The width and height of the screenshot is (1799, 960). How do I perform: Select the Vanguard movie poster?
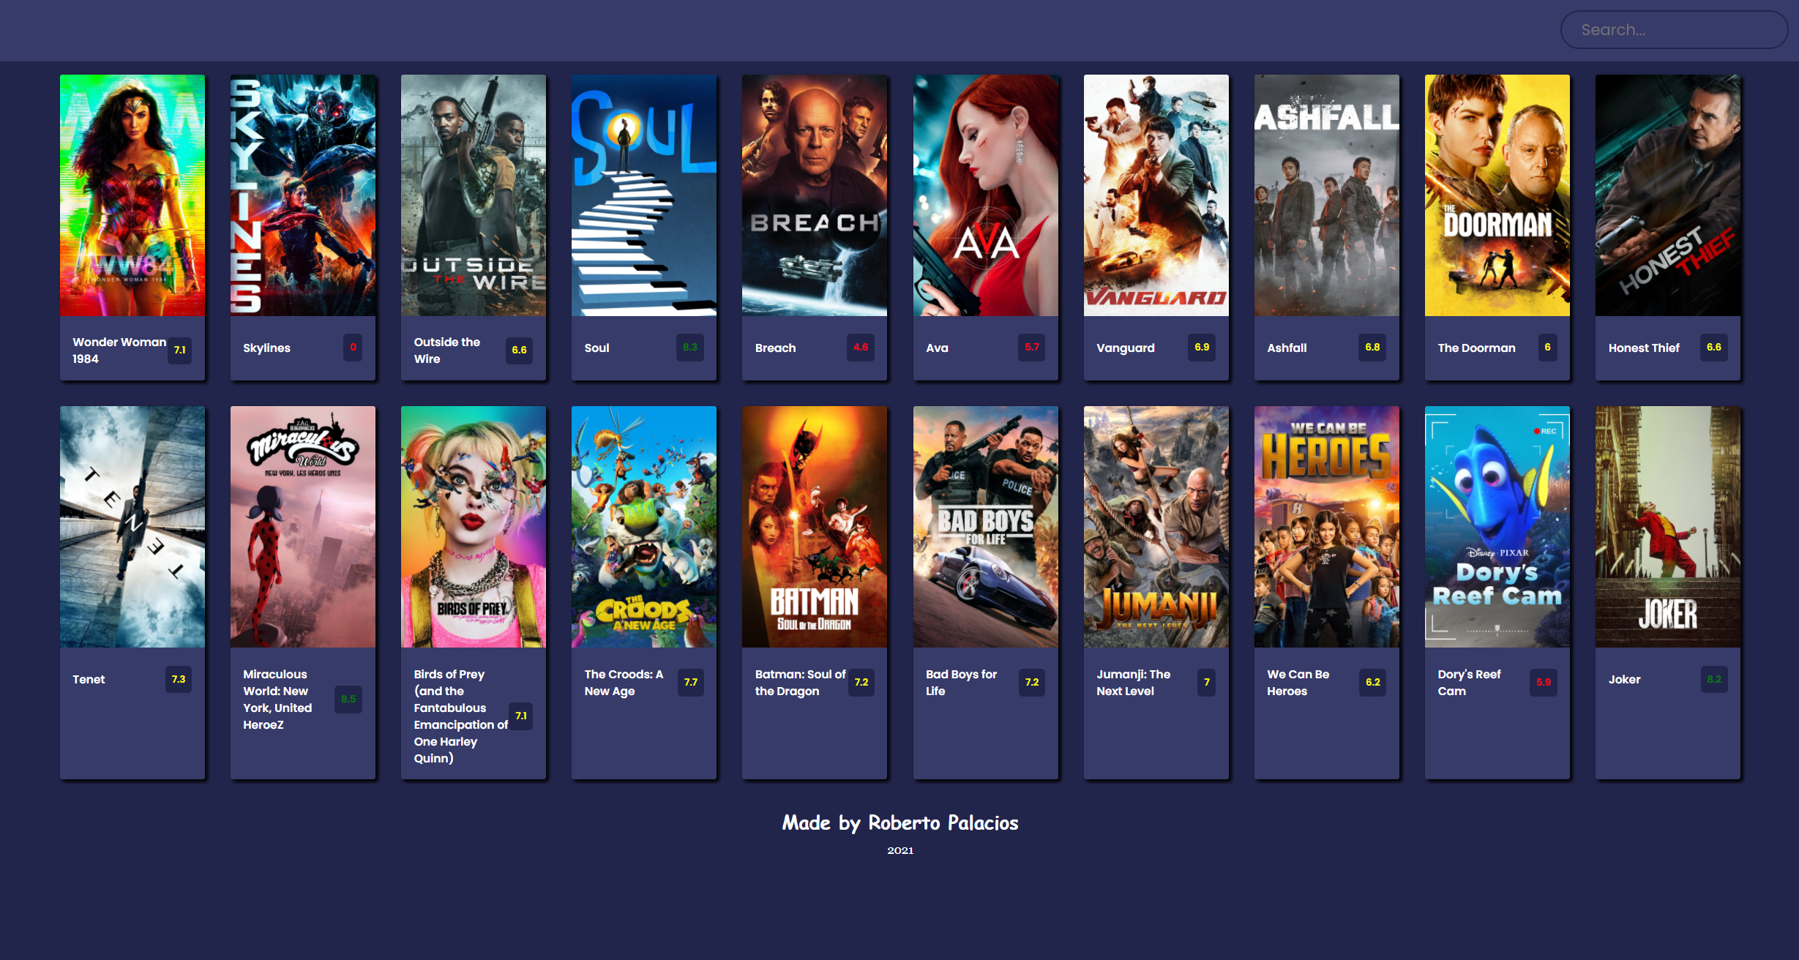(x=1156, y=195)
